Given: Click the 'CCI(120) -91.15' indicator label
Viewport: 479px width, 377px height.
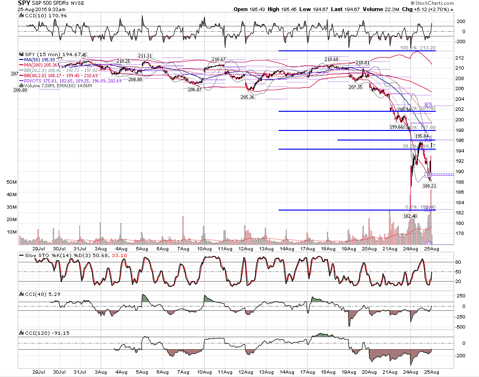Looking at the screenshot, I should [x=47, y=333].
